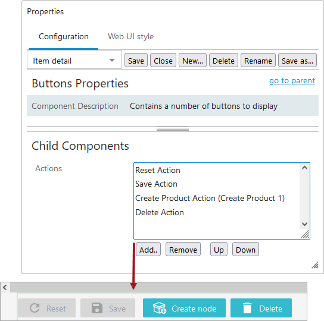
Task: Follow the go to parent link
Action: (292, 81)
